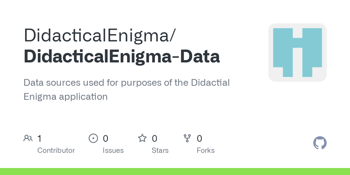Click the "Data sources used" description line
This screenshot has height=175, width=350.
(127, 83)
